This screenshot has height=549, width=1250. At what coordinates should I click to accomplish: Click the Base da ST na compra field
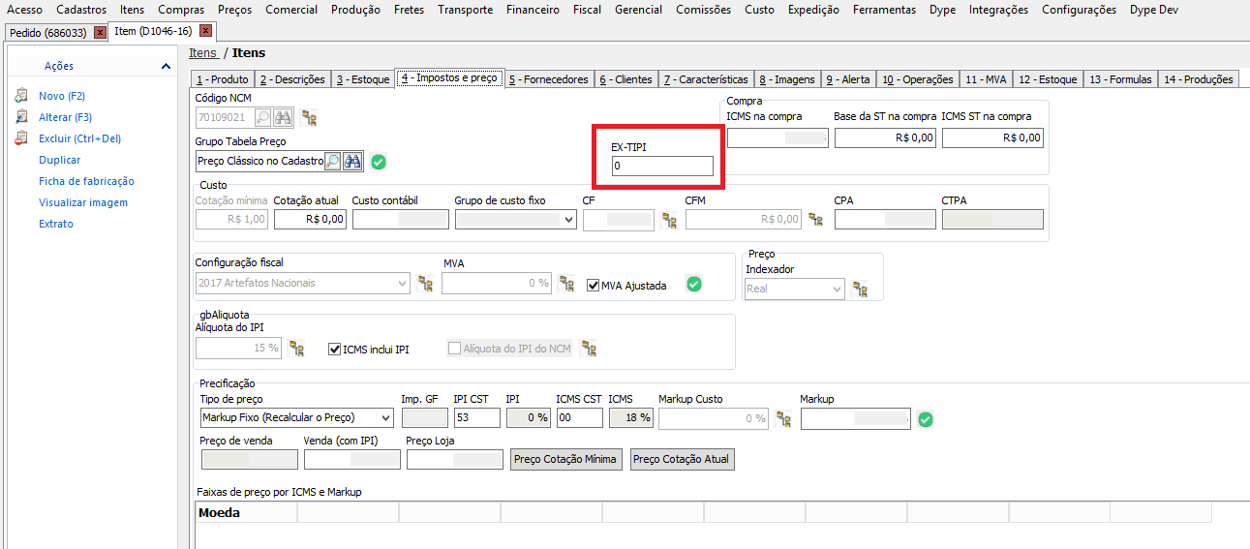click(886, 138)
